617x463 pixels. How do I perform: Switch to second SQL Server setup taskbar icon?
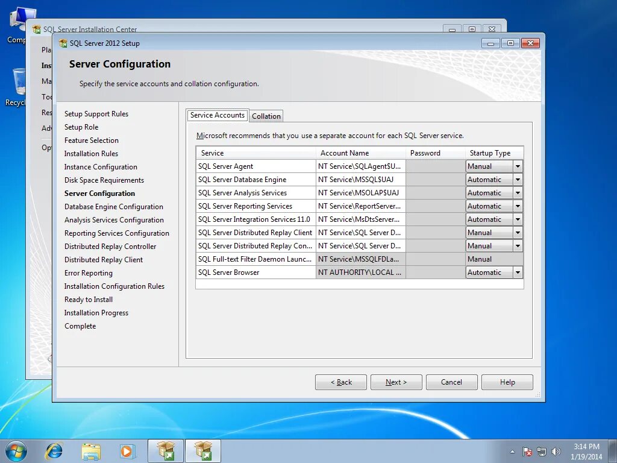pos(202,451)
